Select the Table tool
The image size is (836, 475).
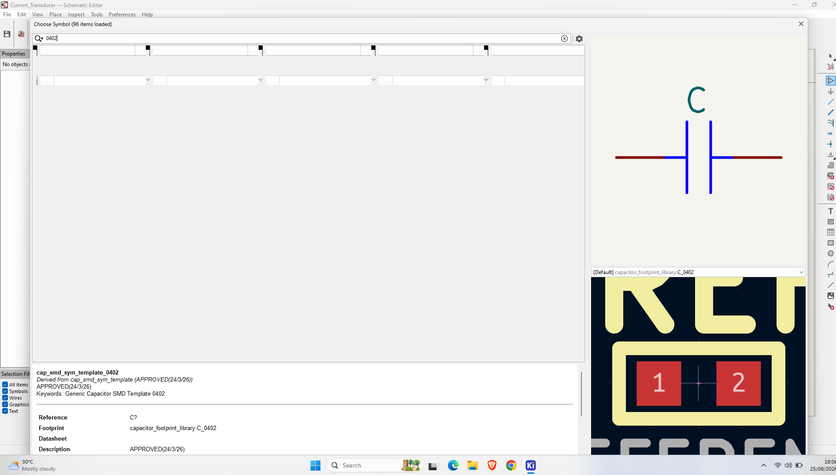[830, 232]
